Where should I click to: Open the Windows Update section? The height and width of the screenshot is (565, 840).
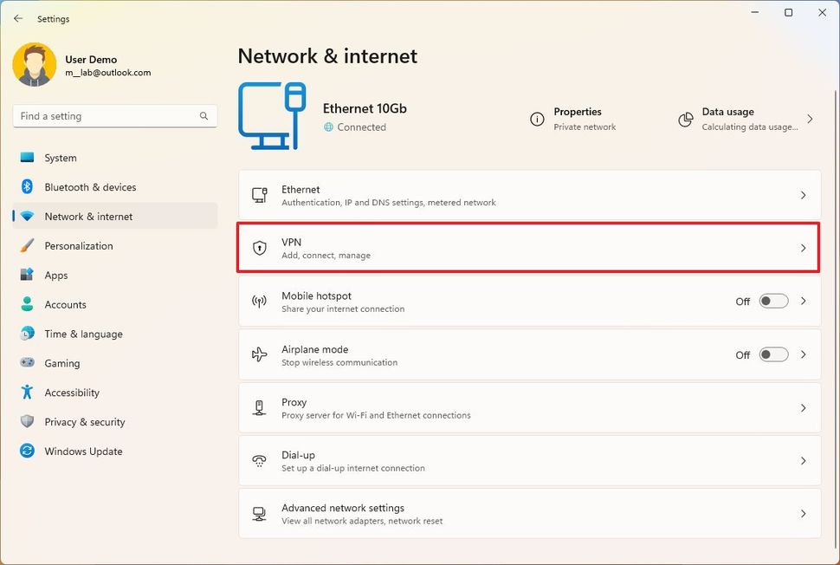tap(83, 451)
